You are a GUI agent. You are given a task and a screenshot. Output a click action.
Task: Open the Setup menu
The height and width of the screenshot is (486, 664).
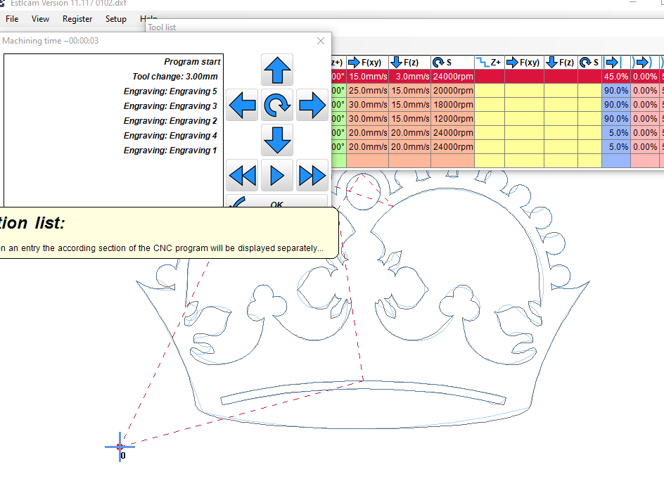[x=115, y=18]
